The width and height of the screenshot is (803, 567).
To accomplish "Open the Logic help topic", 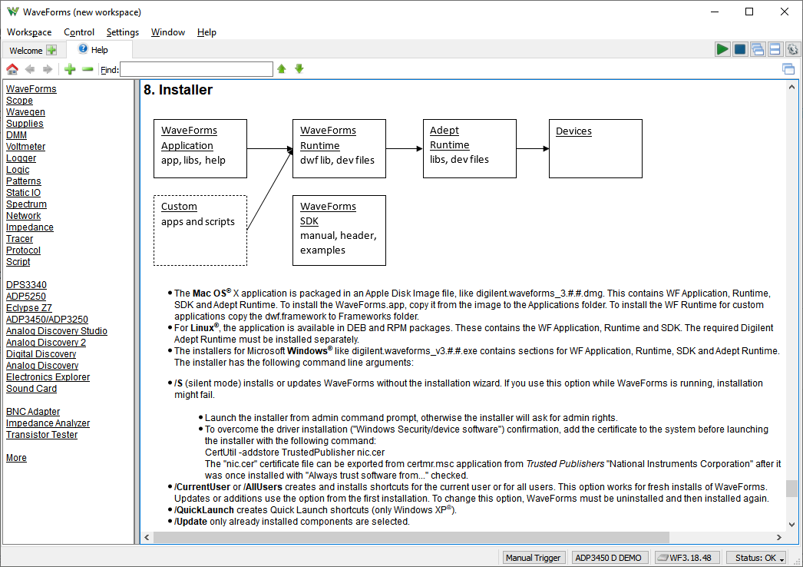I will pyautogui.click(x=18, y=170).
